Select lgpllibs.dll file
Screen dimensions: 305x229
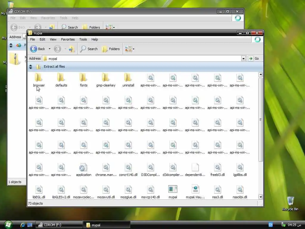pos(240,170)
